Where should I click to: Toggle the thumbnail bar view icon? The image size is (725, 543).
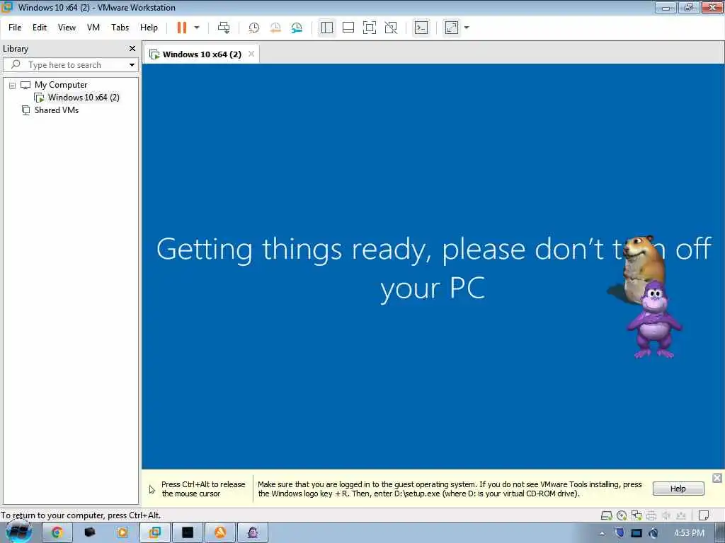tap(348, 28)
